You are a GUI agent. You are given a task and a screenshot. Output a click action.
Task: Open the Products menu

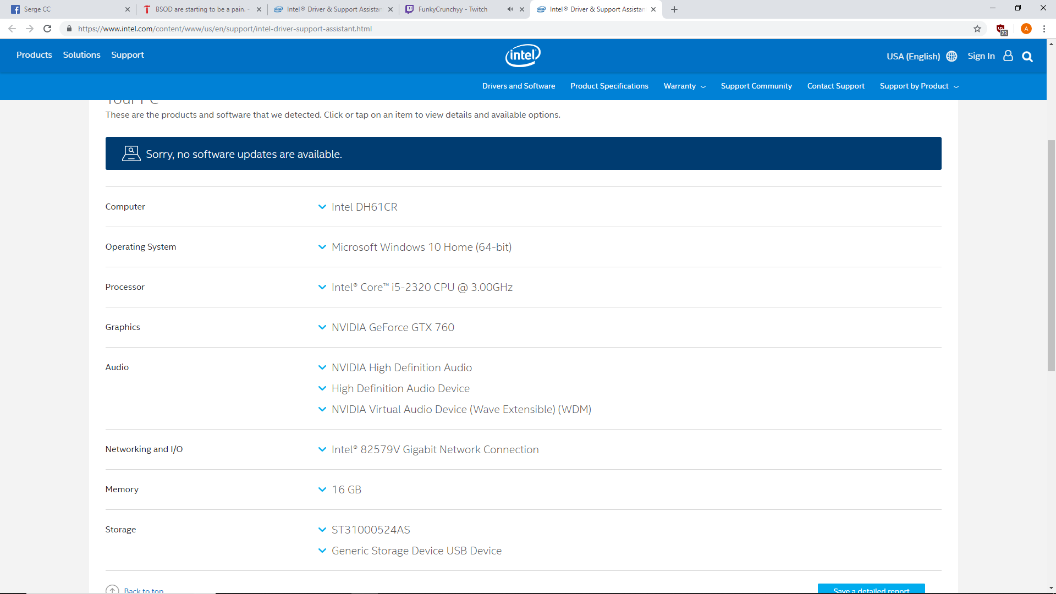coord(34,55)
